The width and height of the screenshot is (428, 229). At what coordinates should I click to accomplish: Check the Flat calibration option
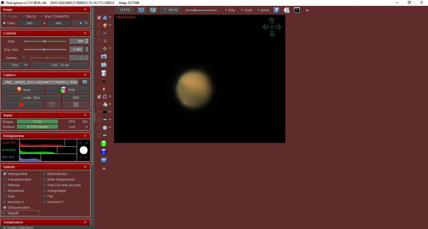pos(44,196)
